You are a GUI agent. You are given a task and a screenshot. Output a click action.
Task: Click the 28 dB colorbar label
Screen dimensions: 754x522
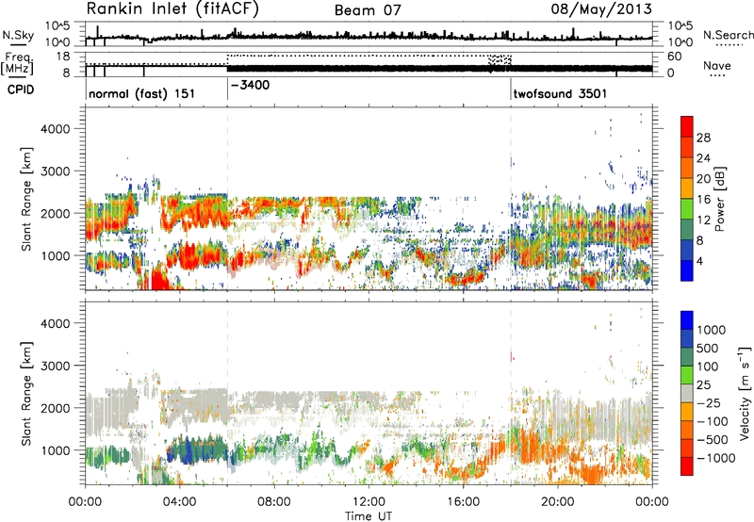pyautogui.click(x=703, y=138)
